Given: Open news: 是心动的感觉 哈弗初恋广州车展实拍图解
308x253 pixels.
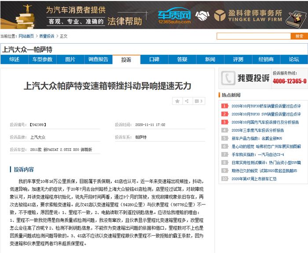Looking at the screenshot, I should [266, 147].
